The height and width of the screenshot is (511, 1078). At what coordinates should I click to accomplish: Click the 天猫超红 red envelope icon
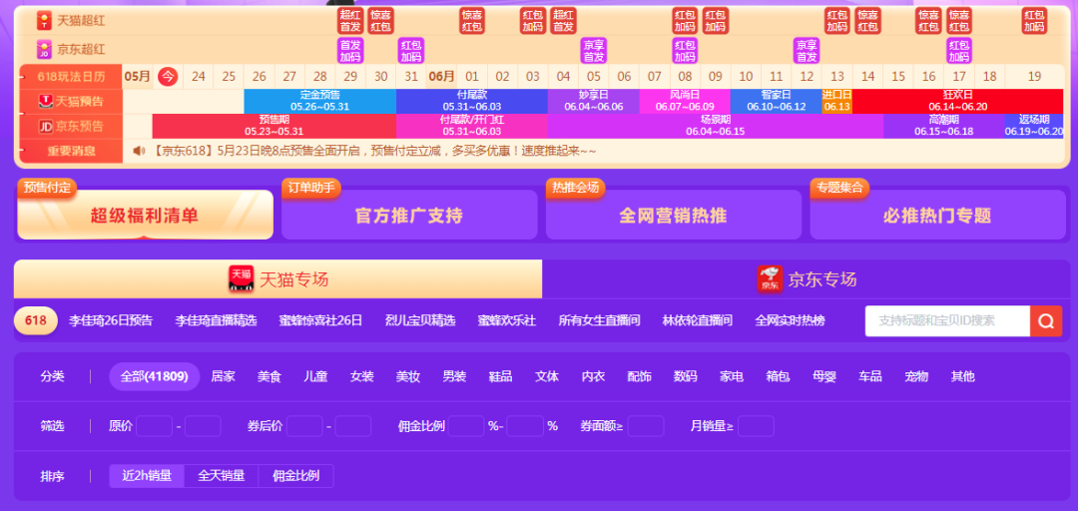tap(45, 21)
